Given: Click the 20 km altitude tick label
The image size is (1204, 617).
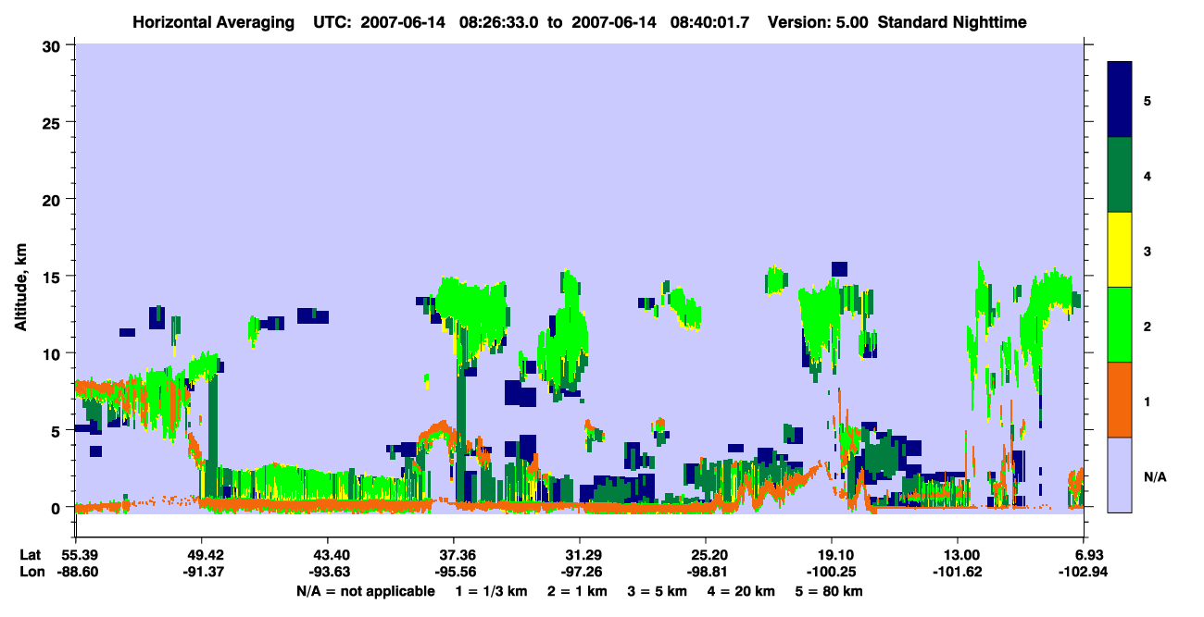Looking at the screenshot, I should point(52,199).
